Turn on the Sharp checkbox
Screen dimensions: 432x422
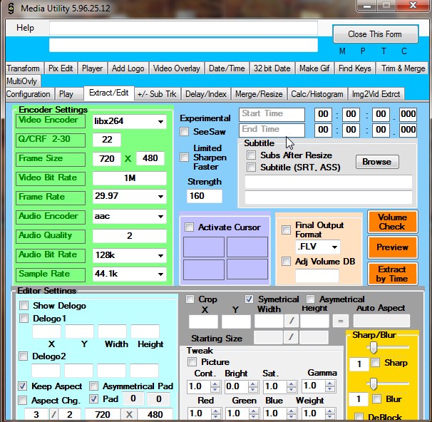click(x=376, y=363)
